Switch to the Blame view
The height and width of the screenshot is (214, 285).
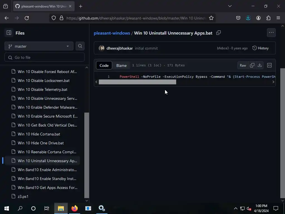121,65
